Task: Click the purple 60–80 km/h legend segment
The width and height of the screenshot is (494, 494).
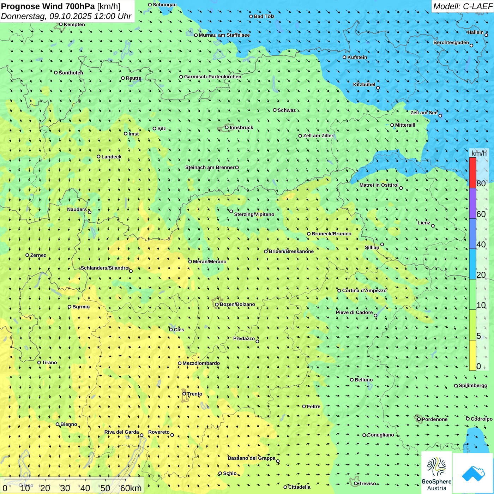Action: [472, 203]
